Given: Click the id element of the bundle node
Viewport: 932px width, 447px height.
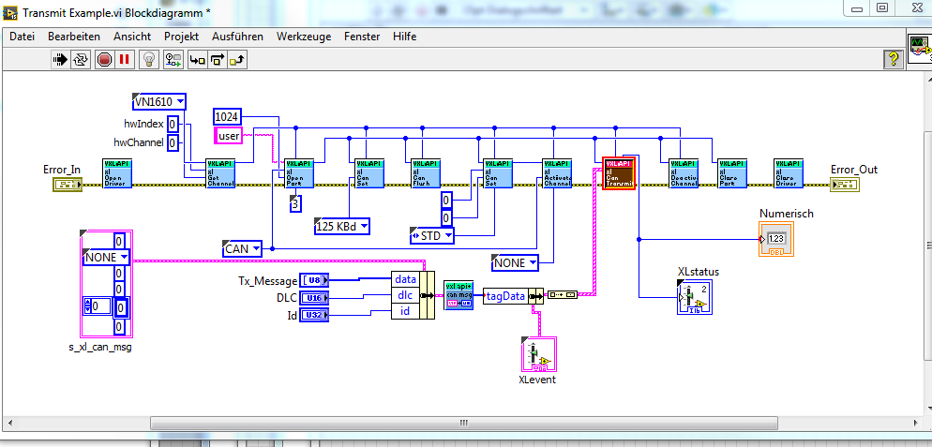Looking at the screenshot, I should point(405,311).
